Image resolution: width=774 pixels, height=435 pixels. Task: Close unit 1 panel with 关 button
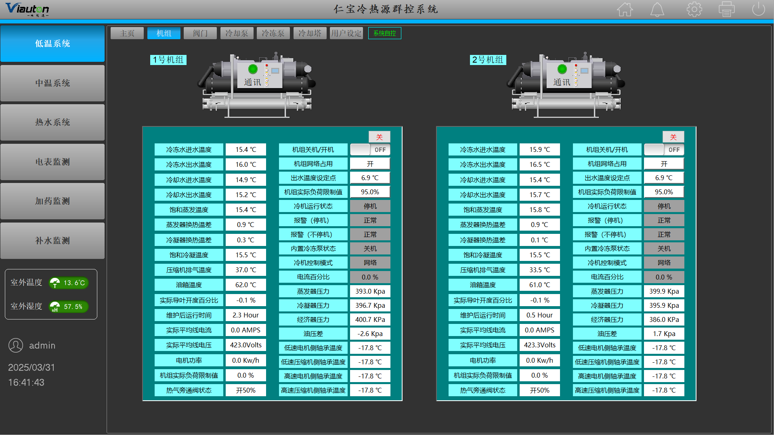click(379, 137)
